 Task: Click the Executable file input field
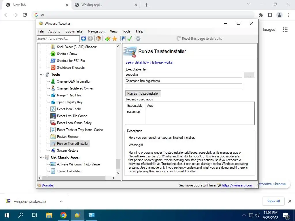(184, 75)
